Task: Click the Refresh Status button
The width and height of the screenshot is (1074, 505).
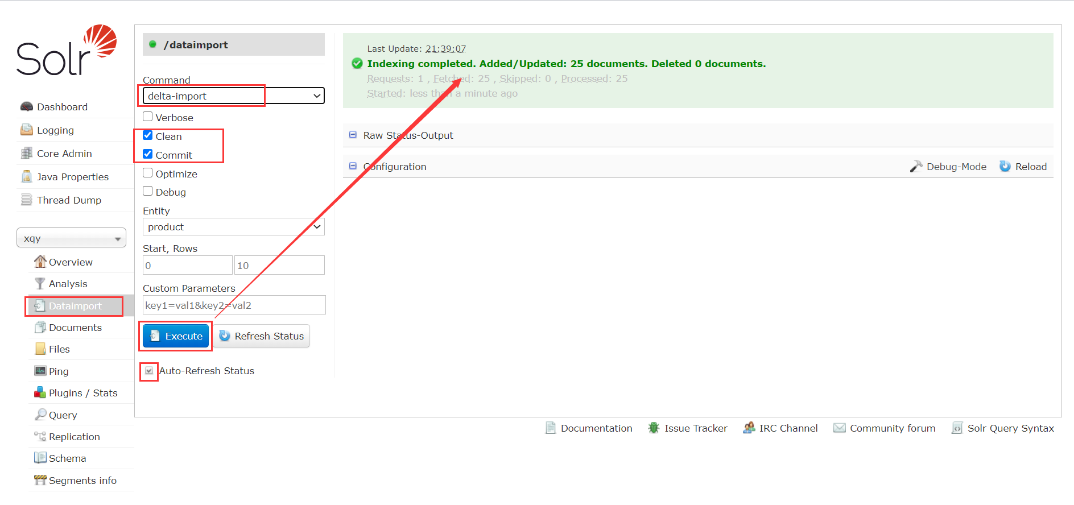Action: (262, 336)
